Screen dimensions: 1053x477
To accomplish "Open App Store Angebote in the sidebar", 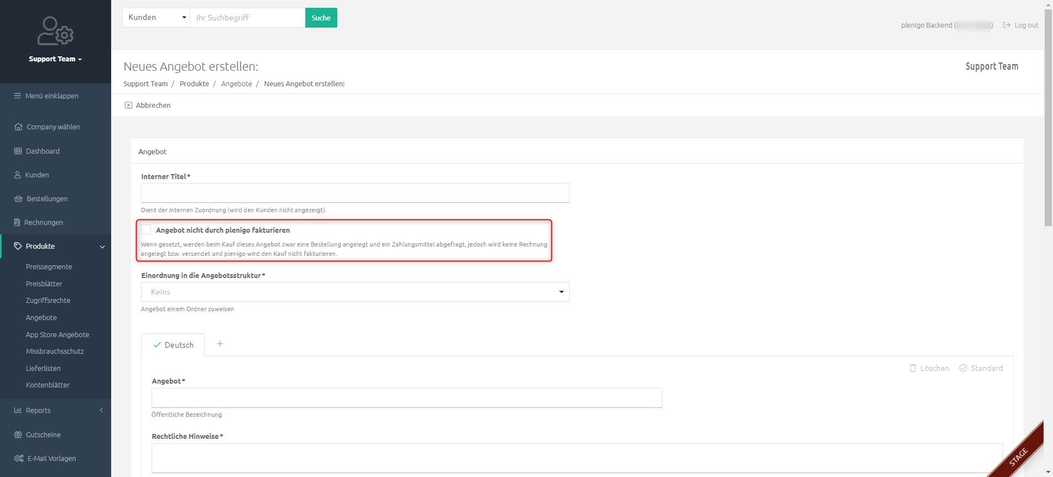I will 58,334.
